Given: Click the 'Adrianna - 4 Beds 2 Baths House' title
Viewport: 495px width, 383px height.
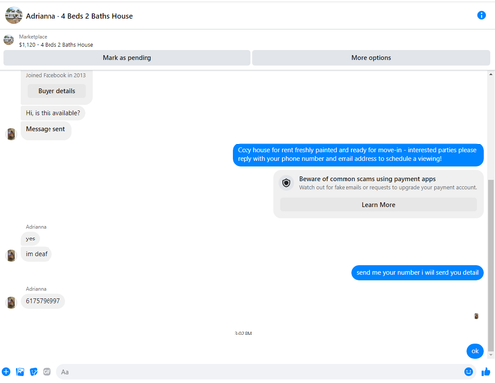Looking at the screenshot, I should point(79,16).
